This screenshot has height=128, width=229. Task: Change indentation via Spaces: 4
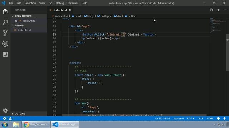pos(179,118)
